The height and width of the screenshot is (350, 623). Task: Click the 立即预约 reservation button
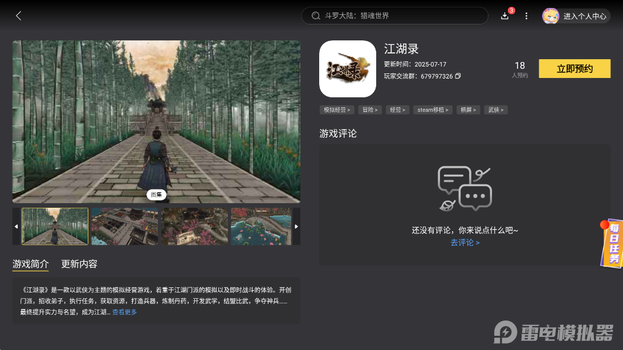[x=575, y=68]
